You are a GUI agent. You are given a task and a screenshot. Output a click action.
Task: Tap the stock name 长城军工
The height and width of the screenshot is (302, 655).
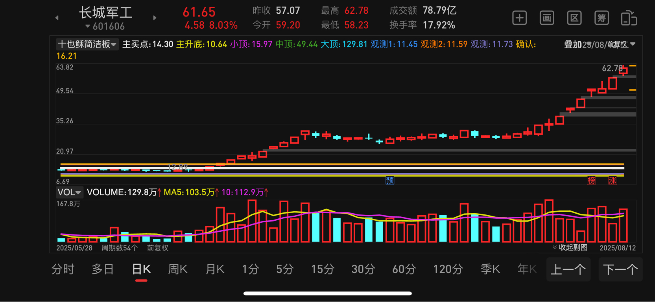point(105,13)
